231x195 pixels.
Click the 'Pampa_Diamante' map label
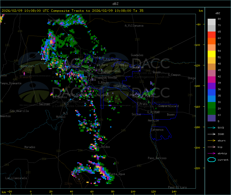(x=11, y=83)
